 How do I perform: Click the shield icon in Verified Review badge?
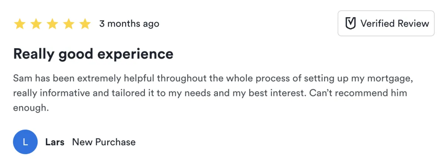[350, 24]
